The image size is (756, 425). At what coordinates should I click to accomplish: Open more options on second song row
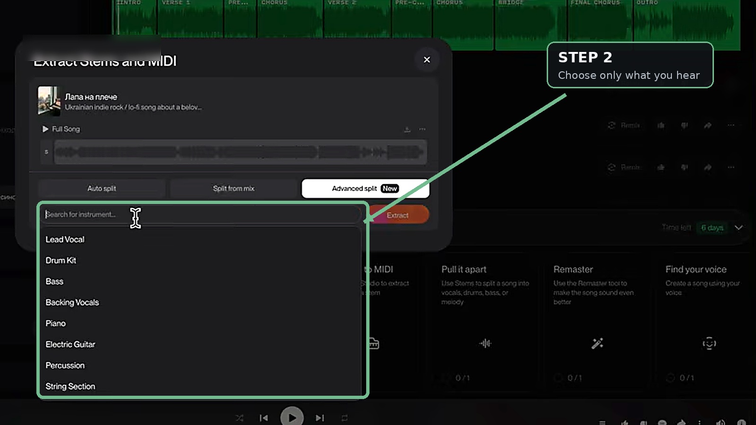[731, 167]
